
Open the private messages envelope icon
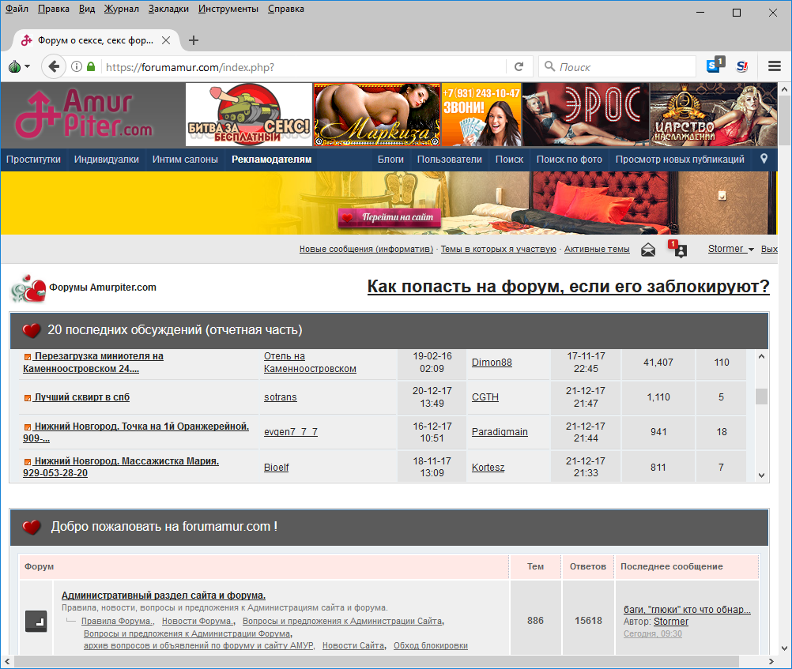pos(648,250)
